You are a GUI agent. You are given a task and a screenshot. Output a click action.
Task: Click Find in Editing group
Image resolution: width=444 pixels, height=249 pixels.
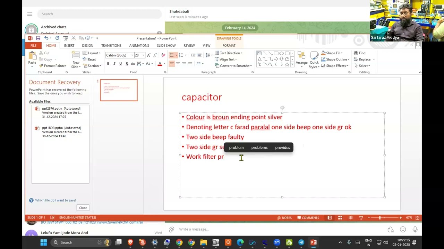(x=359, y=53)
